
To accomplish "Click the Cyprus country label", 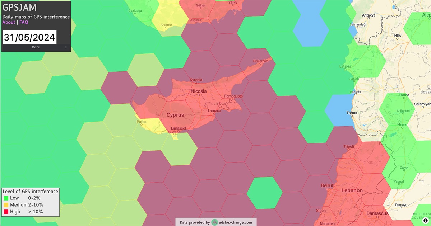I will pyautogui.click(x=175, y=115).
